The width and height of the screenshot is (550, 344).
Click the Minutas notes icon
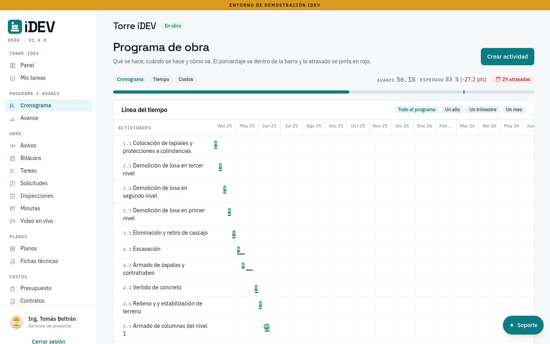click(x=13, y=209)
